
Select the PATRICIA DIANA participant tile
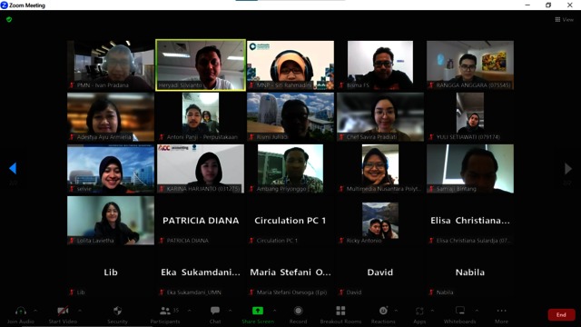pos(201,220)
